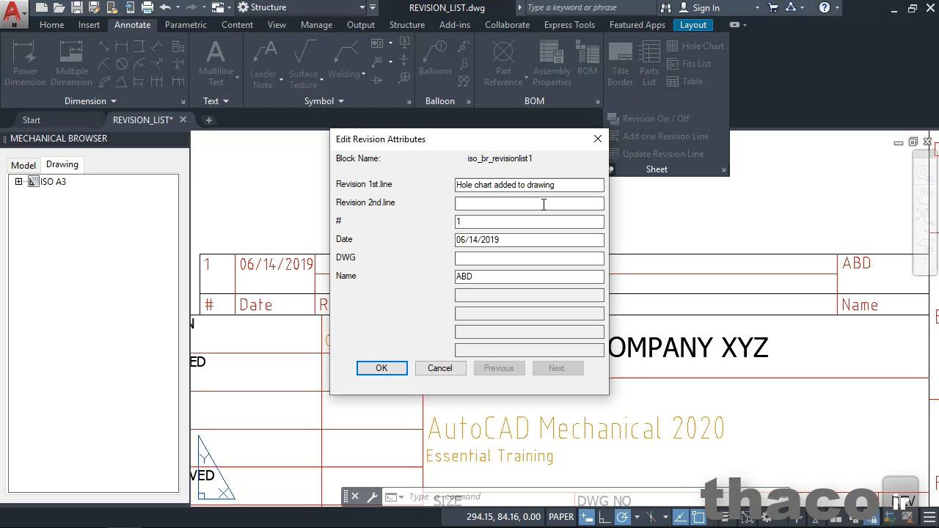Click the Date field showing 06/14/2019
This screenshot has width=939, height=528.
click(529, 240)
